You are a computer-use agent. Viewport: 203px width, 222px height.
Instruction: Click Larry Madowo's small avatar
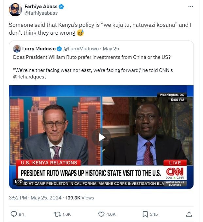click(x=17, y=49)
